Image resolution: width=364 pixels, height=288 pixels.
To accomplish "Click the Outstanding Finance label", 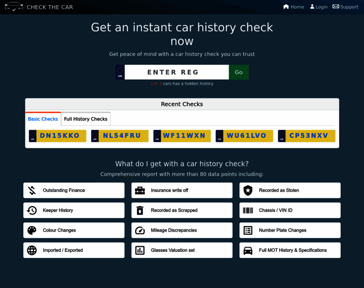I will pos(64,190).
